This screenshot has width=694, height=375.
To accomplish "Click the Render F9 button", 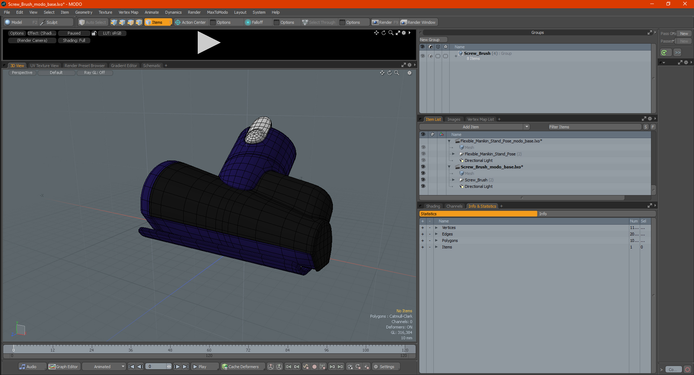I will 385,22.
